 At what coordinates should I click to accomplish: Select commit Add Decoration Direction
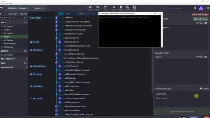74,74
